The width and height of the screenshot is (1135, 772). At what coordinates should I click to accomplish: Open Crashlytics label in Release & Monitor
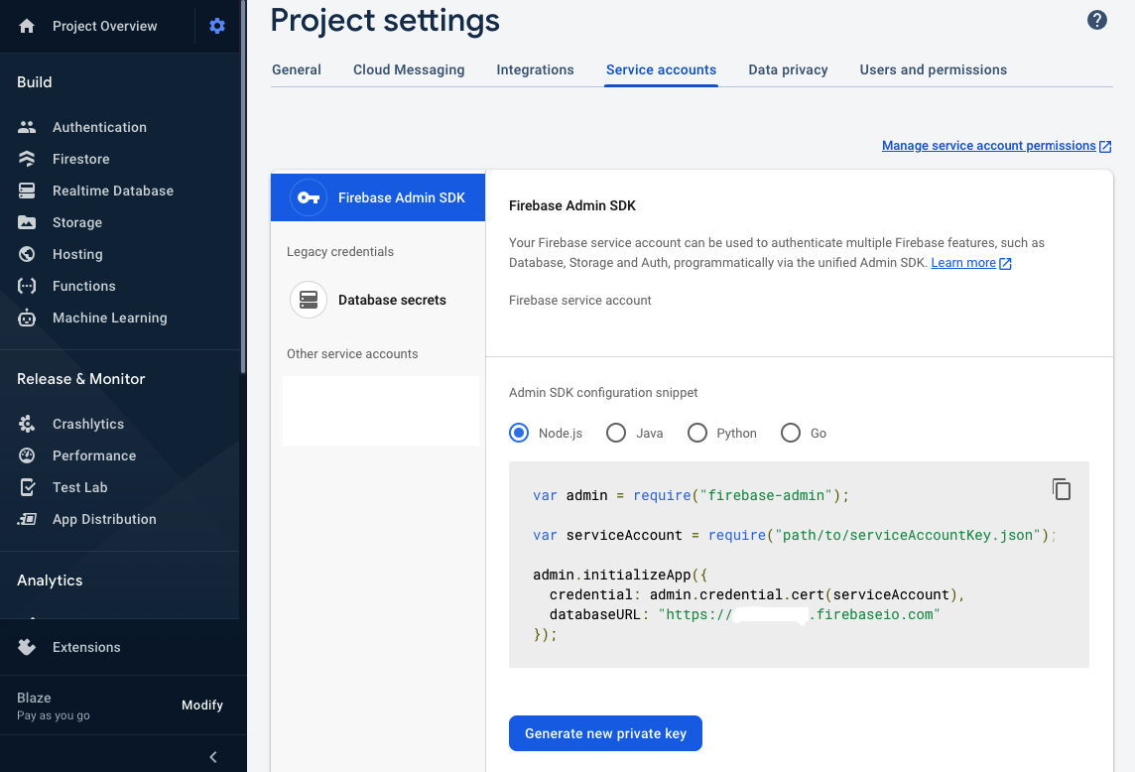tap(87, 424)
